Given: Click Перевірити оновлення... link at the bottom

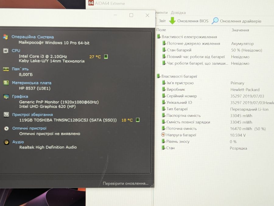Looking at the screenshot, I should tap(125, 183).
